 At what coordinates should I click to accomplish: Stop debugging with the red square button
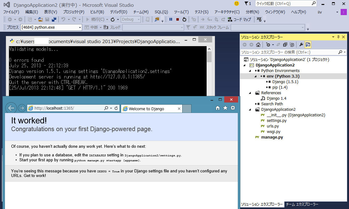(x=178, y=19)
